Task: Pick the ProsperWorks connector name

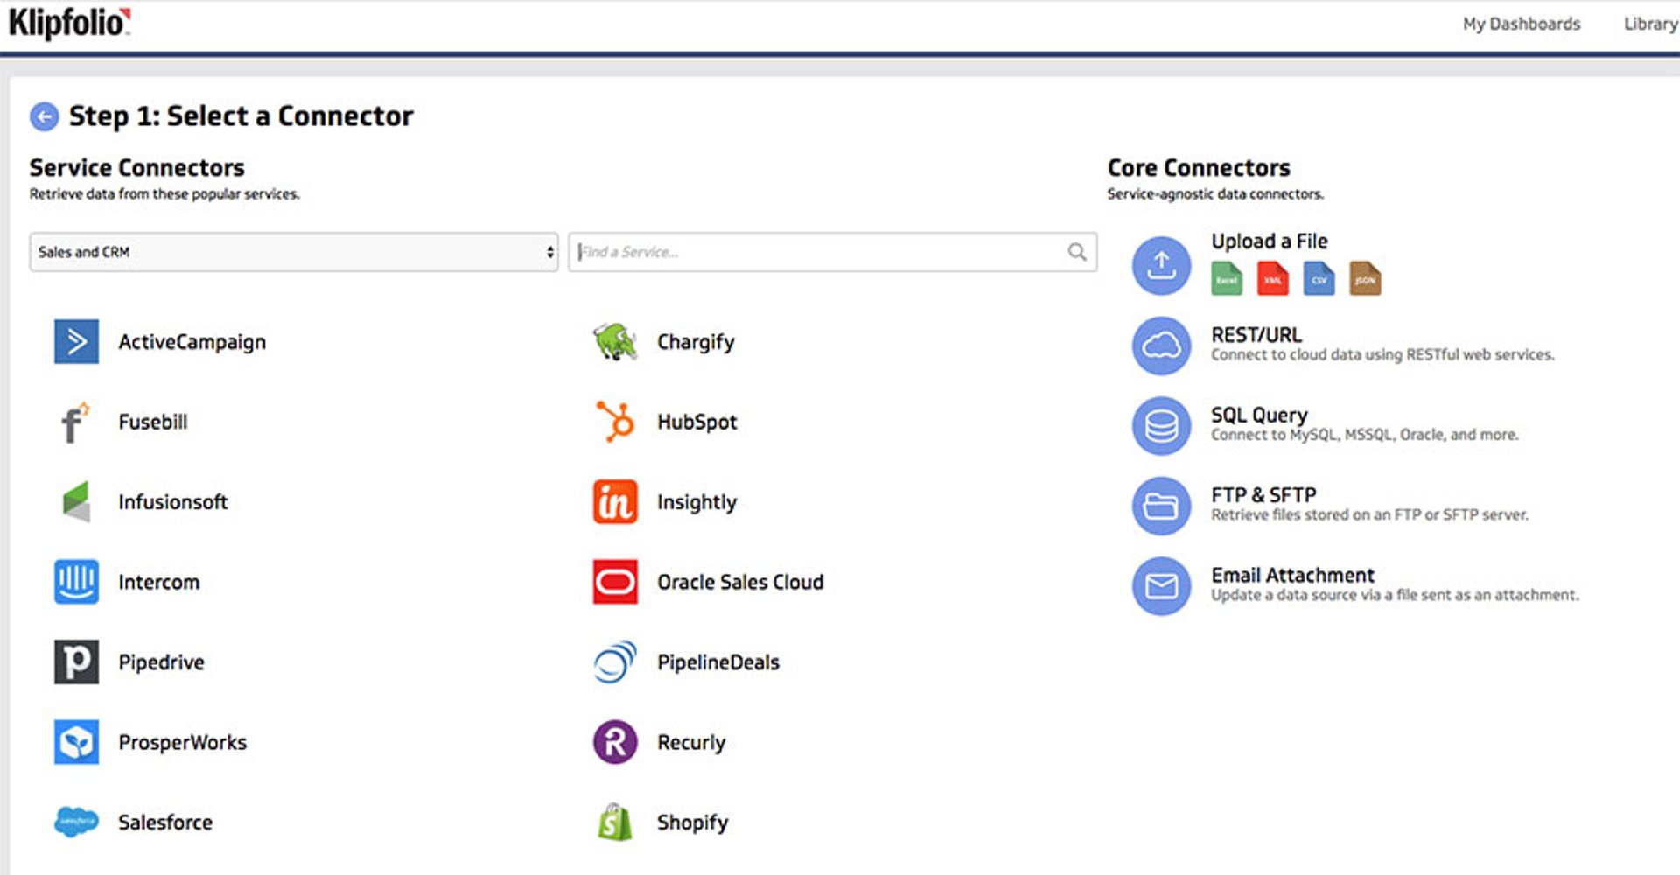Action: point(183,743)
